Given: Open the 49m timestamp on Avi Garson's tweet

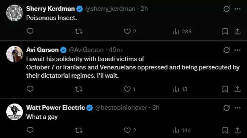Looking at the screenshot, I should tap(115, 50).
